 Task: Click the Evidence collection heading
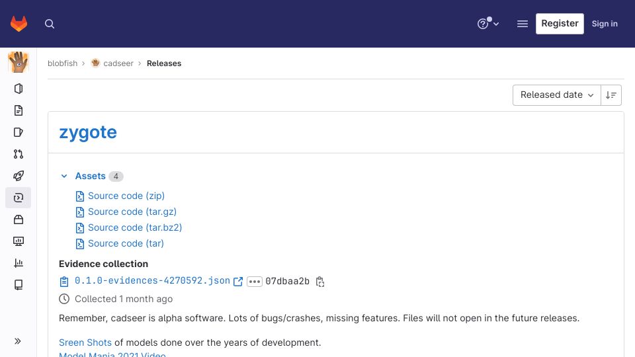pyautogui.click(x=103, y=264)
